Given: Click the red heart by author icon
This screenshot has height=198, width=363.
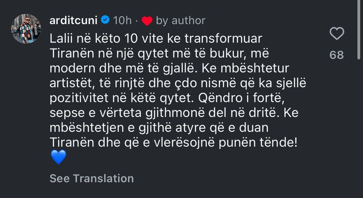Looking at the screenshot, I should tap(147, 20).
